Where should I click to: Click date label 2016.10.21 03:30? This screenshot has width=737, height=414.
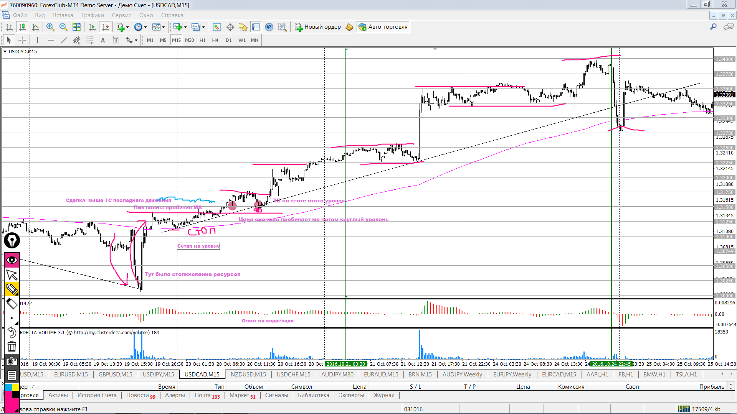click(346, 364)
